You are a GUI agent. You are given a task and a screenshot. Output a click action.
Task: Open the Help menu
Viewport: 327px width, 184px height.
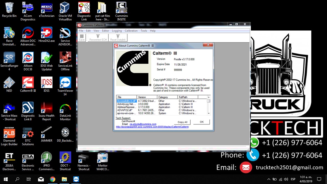(153, 31)
